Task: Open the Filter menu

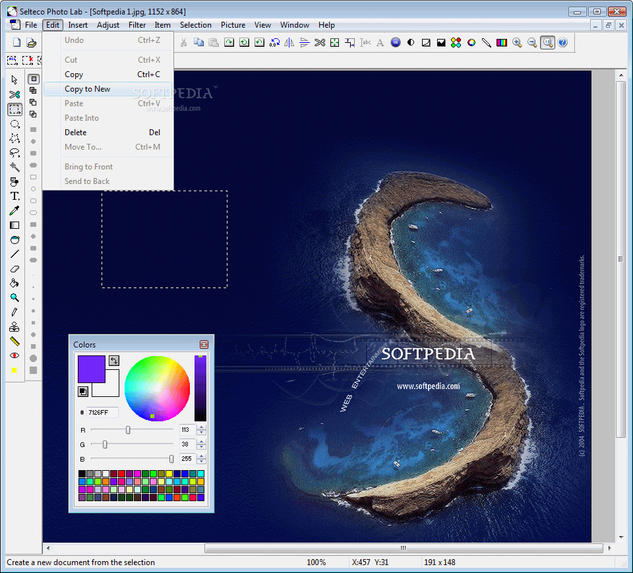Action: 137,25
